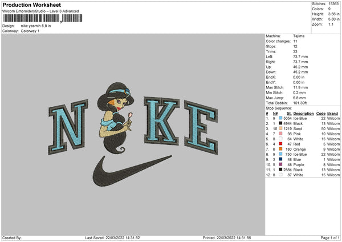The image size is (342, 242).
Task: Click the Ice Blue swatch in stop 8
Action: [280, 154]
